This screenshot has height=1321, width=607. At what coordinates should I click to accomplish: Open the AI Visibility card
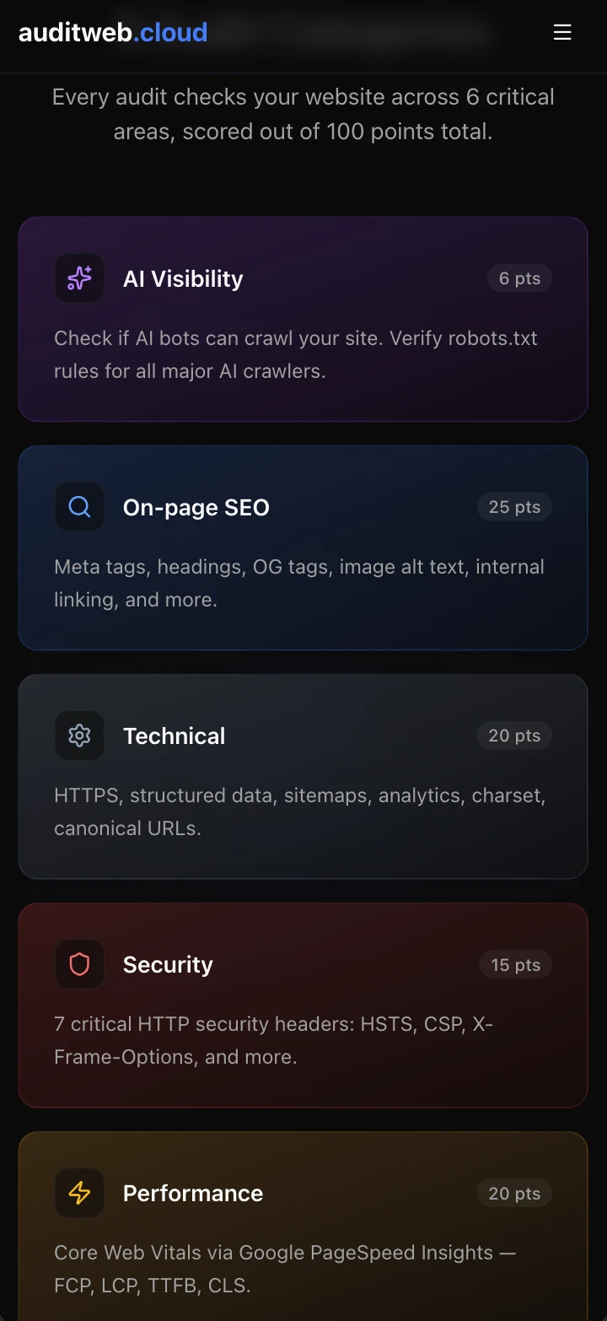pos(303,318)
